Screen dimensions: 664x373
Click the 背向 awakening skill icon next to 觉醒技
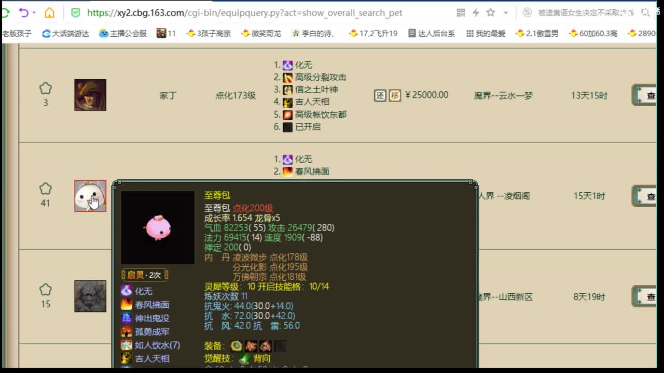244,358
